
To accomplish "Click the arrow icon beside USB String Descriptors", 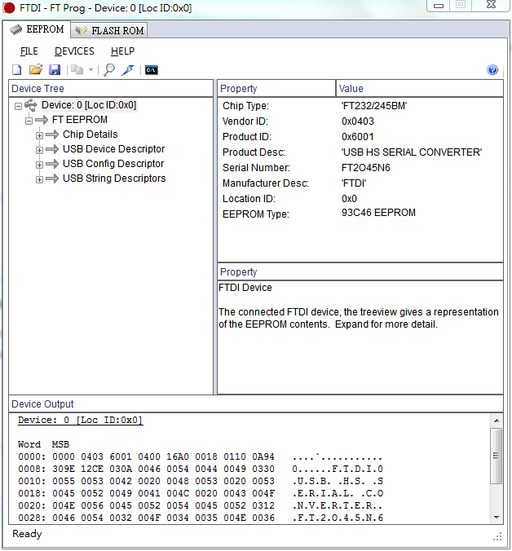I will (52, 179).
